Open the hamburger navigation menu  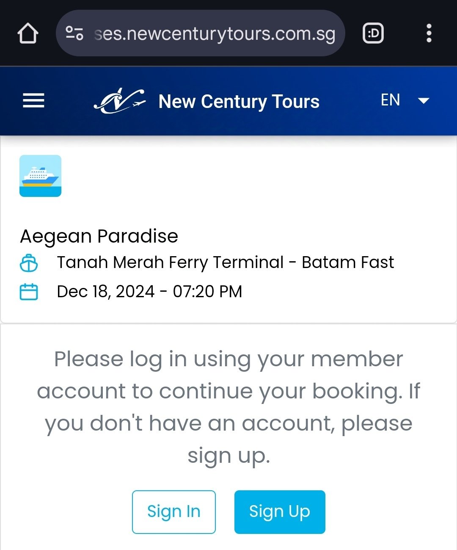point(33,101)
